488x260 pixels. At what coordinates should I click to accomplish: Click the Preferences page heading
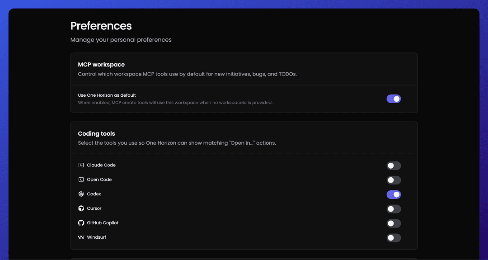coord(101,26)
